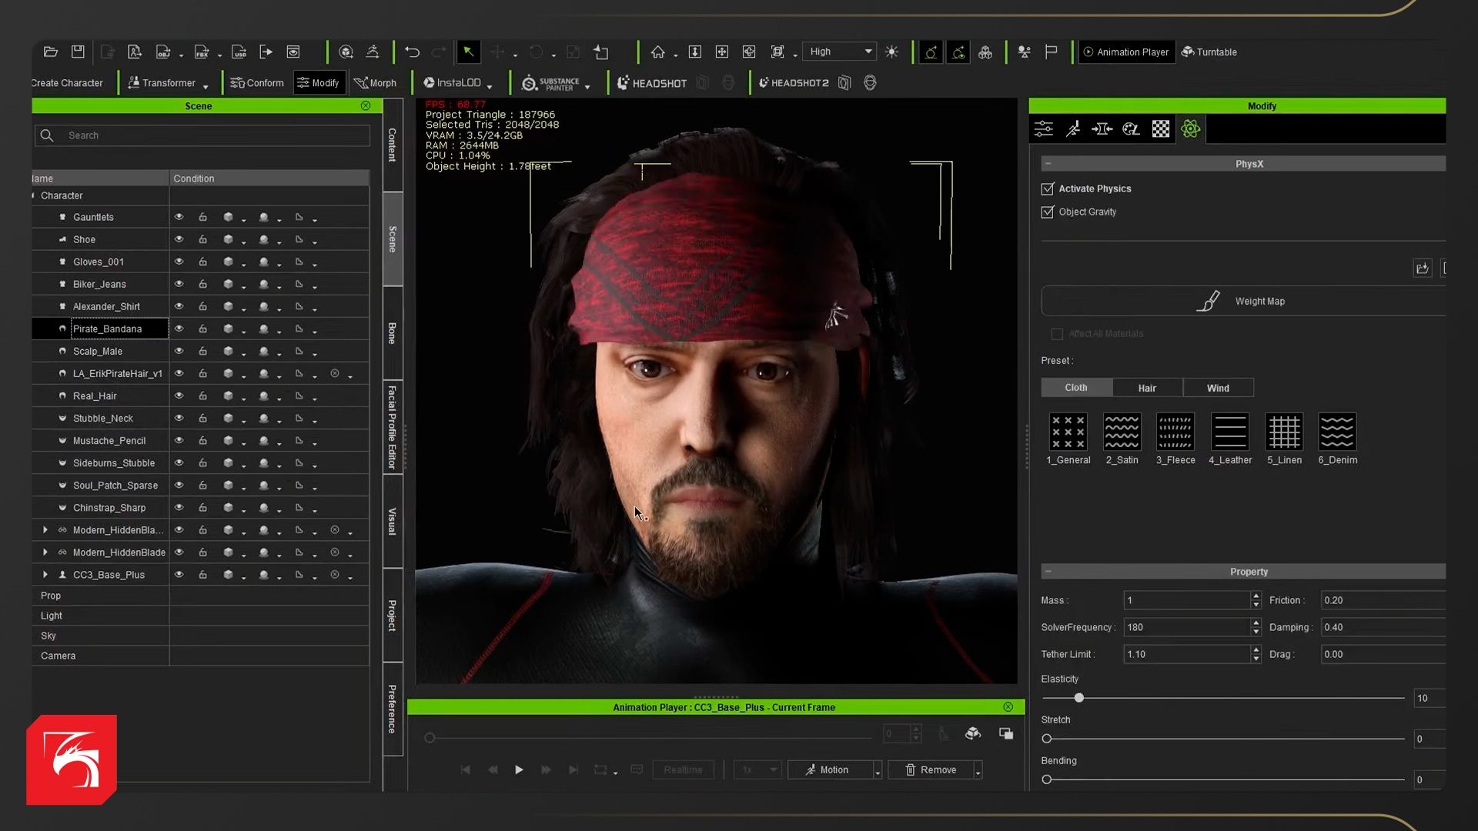This screenshot has height=831, width=1478.
Task: Click the Home camera view icon
Action: pyautogui.click(x=657, y=52)
